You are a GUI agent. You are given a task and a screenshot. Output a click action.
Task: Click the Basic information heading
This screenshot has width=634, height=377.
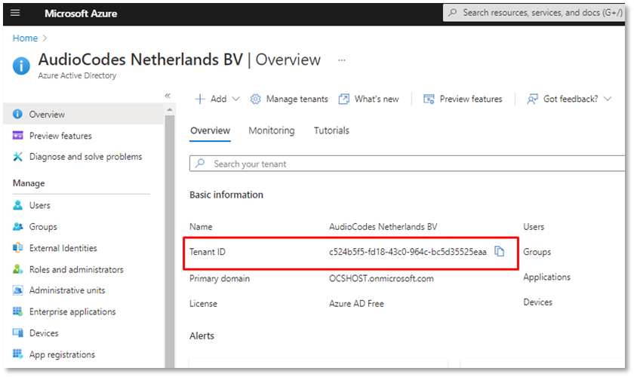coord(226,195)
